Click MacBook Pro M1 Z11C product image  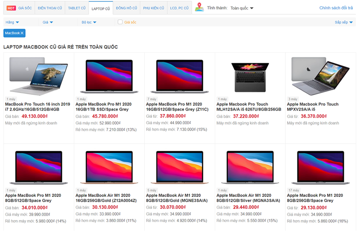pyautogui.click(x=180, y=76)
